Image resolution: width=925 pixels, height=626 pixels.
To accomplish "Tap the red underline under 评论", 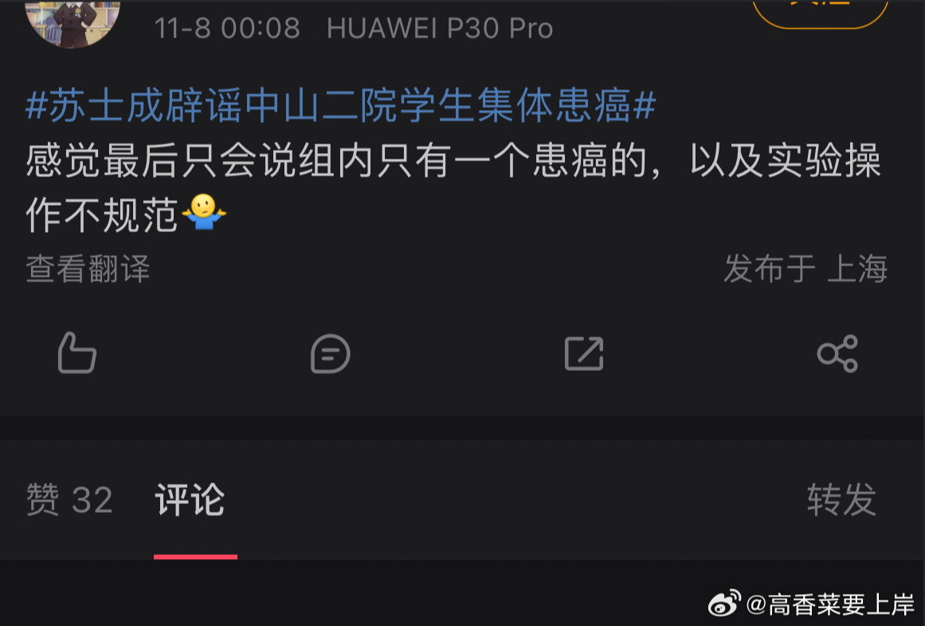I will click(195, 557).
